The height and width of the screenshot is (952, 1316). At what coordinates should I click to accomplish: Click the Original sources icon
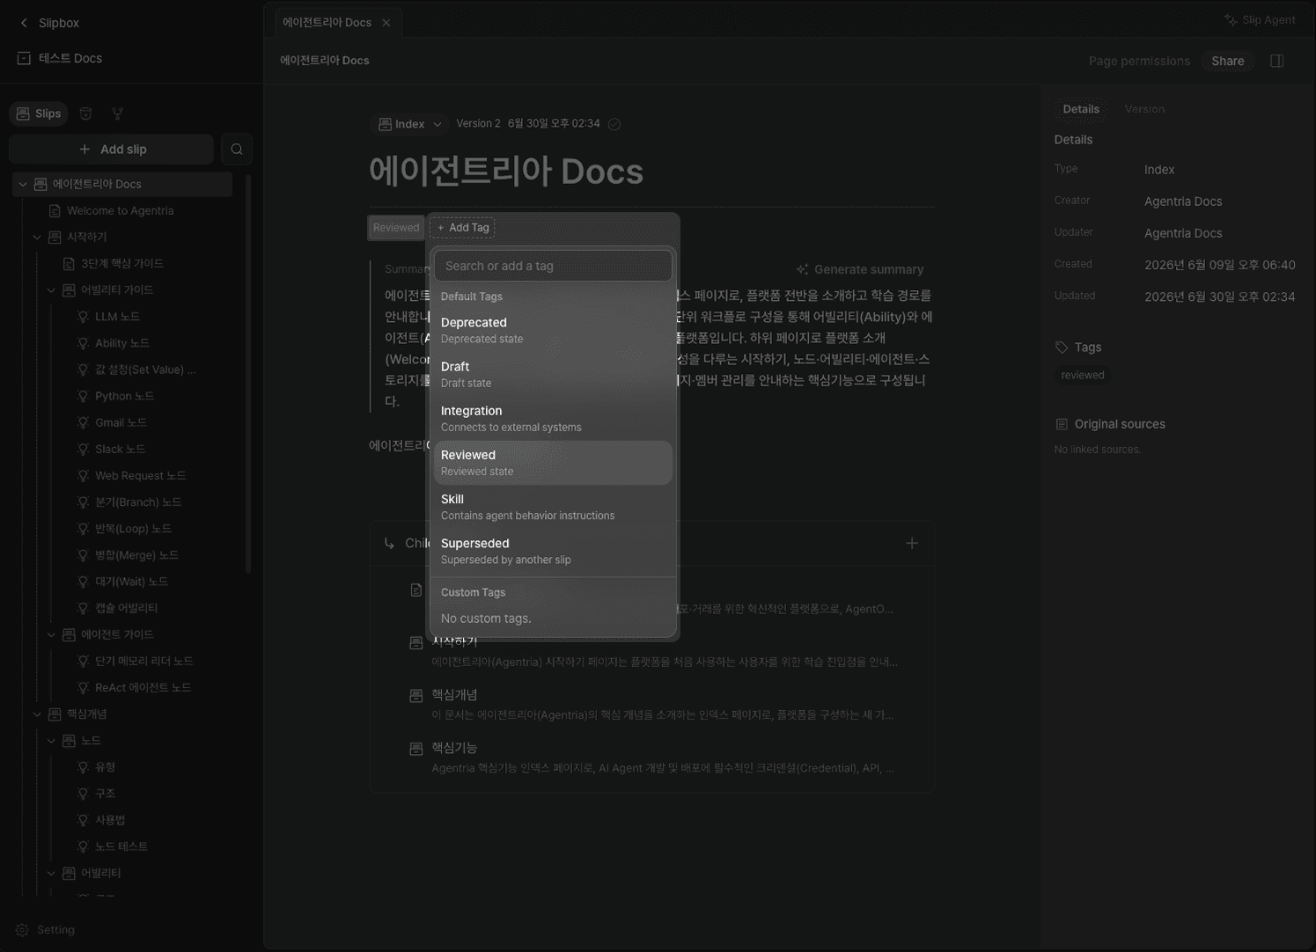tap(1062, 424)
